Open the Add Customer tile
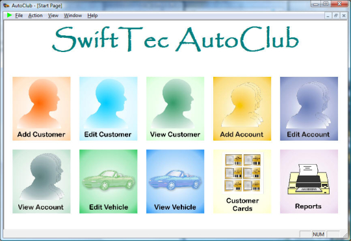Screen dimensions: 351x241 point(42,109)
